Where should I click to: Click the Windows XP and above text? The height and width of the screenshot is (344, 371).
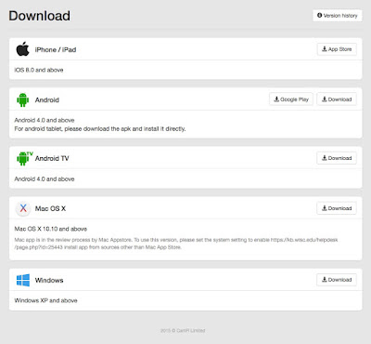coord(45,300)
